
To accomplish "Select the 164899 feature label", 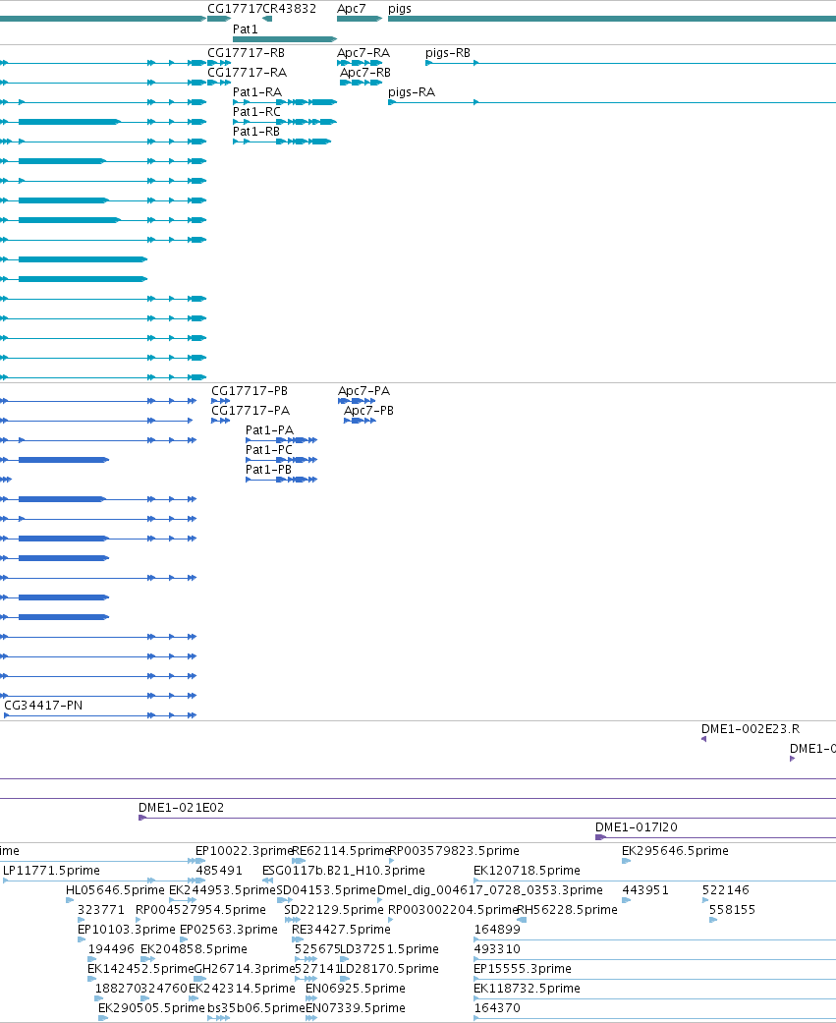I will 497,929.
